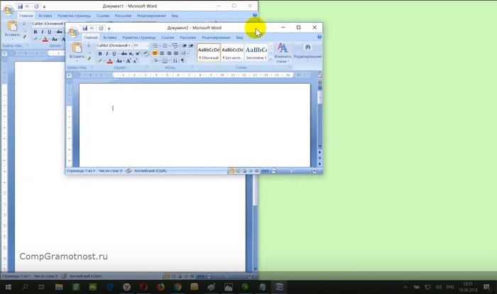Toggle Strikethrough in Документ2 ribbon

click(124, 53)
